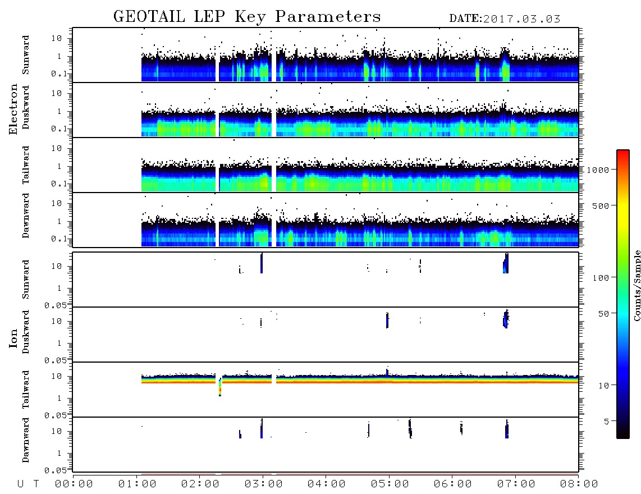Screen dimensions: 641x494
Task: Click the 00:00 time tick label
Action: [74, 484]
